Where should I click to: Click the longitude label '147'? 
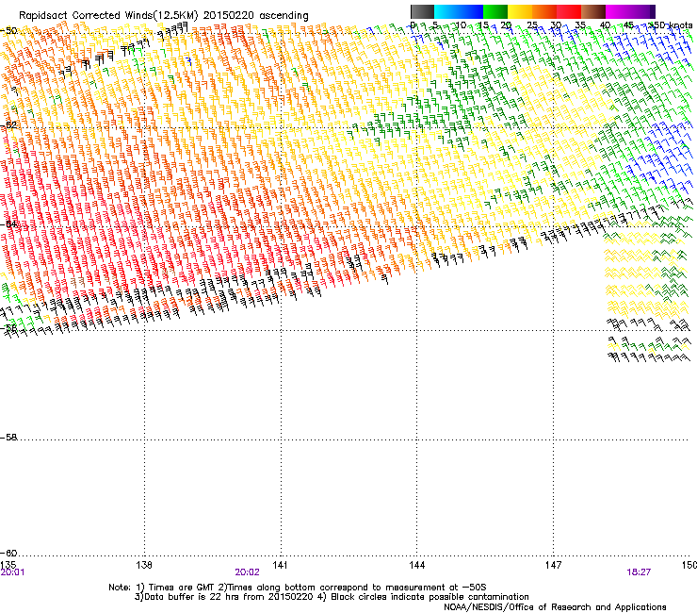click(554, 565)
